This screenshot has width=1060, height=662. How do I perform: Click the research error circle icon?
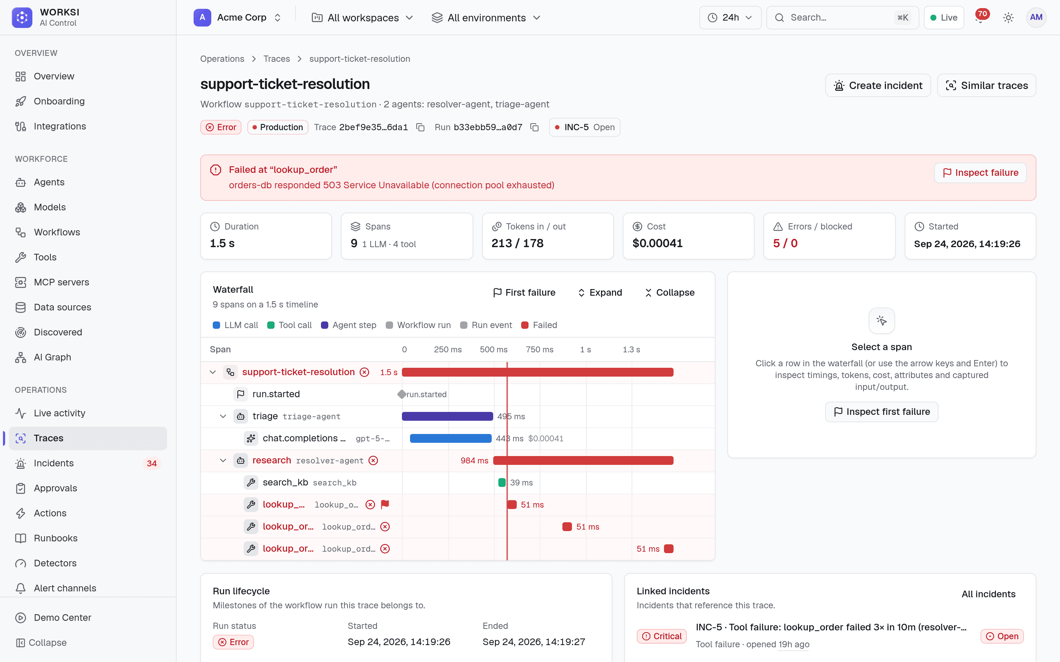pos(373,460)
